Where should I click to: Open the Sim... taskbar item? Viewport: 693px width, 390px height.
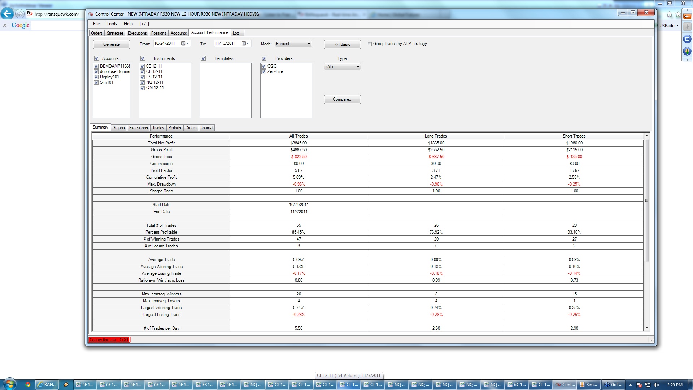coord(589,385)
